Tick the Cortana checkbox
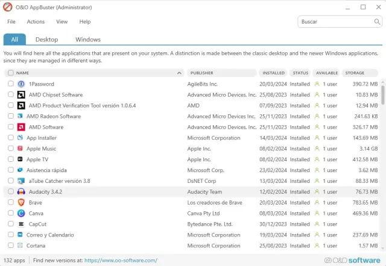386x266 pixels. (x=11, y=246)
